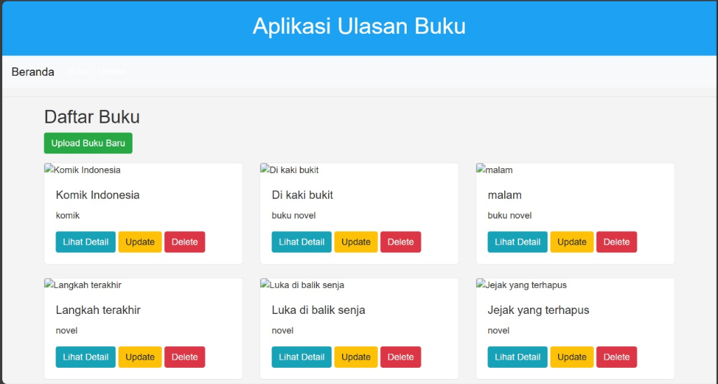Open Lihat Detail for Luka di balik senja
The height and width of the screenshot is (384, 718).
click(302, 357)
